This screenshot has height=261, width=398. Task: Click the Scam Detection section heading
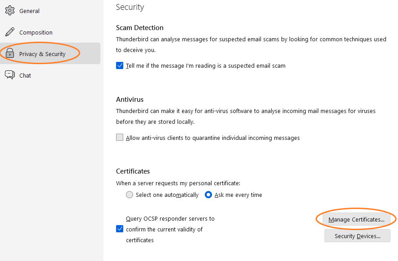tap(139, 27)
